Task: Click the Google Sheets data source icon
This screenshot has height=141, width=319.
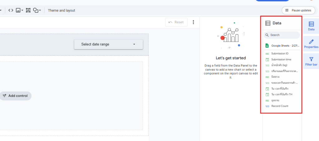Action: (x=267, y=46)
